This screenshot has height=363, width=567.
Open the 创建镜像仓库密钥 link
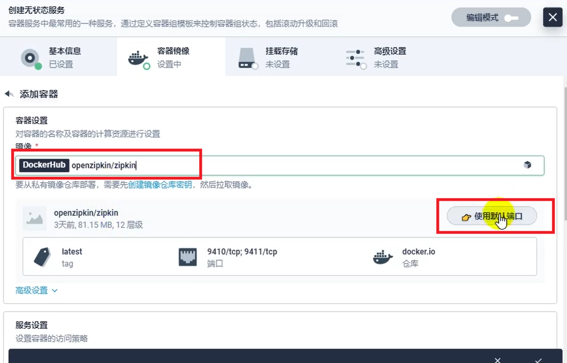(x=160, y=185)
